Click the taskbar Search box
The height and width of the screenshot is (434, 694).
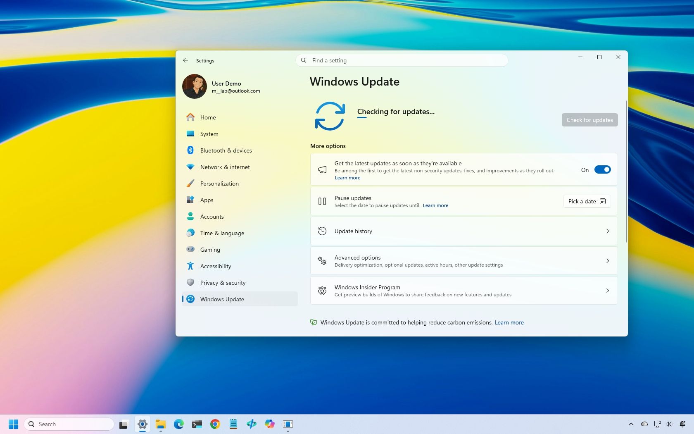tap(69, 424)
